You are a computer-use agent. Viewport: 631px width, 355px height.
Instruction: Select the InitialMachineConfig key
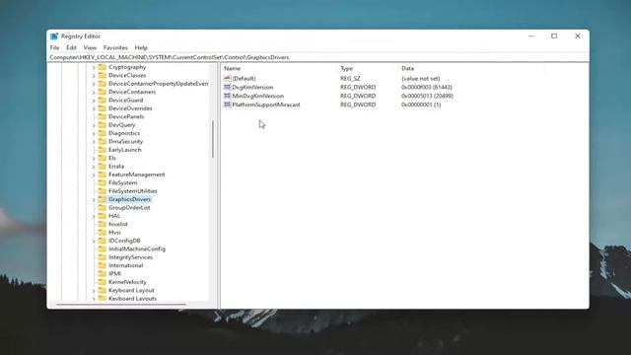point(137,248)
